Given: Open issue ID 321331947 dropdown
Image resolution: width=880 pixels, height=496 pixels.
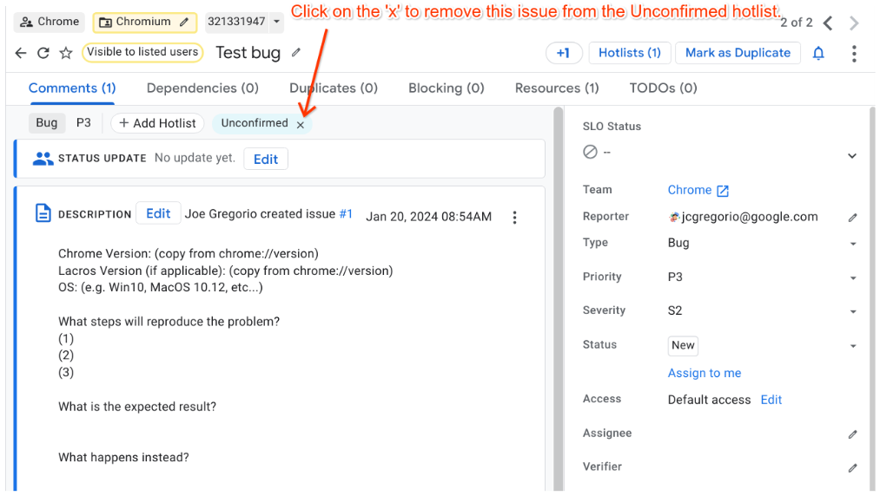Looking at the screenshot, I should (277, 22).
